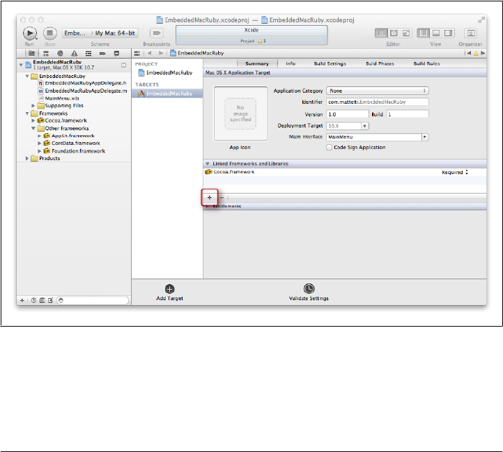Click the Version field showing 1.0
Image resolution: width=503 pixels, height=452 pixels.
(348, 114)
